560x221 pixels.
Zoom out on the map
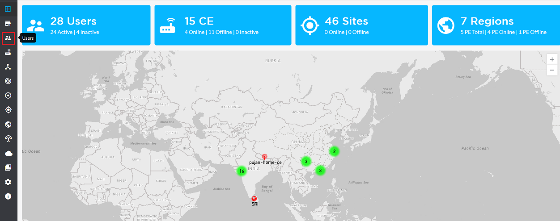(x=552, y=70)
